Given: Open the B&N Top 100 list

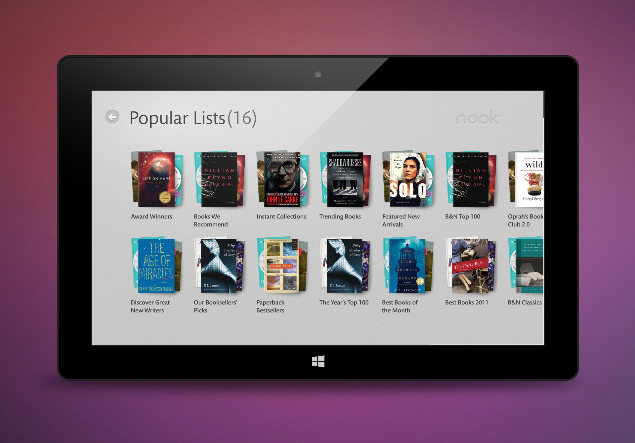Looking at the screenshot, I should tap(463, 217).
